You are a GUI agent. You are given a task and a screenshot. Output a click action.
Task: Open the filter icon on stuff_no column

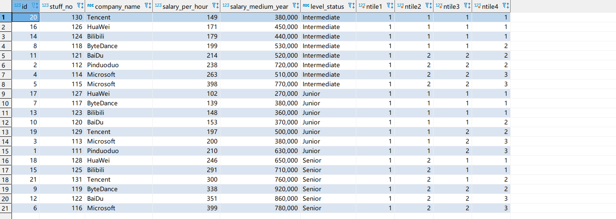(x=78, y=6)
